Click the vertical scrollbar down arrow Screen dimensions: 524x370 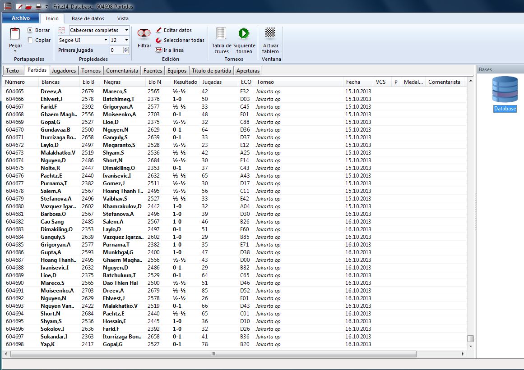(471, 346)
